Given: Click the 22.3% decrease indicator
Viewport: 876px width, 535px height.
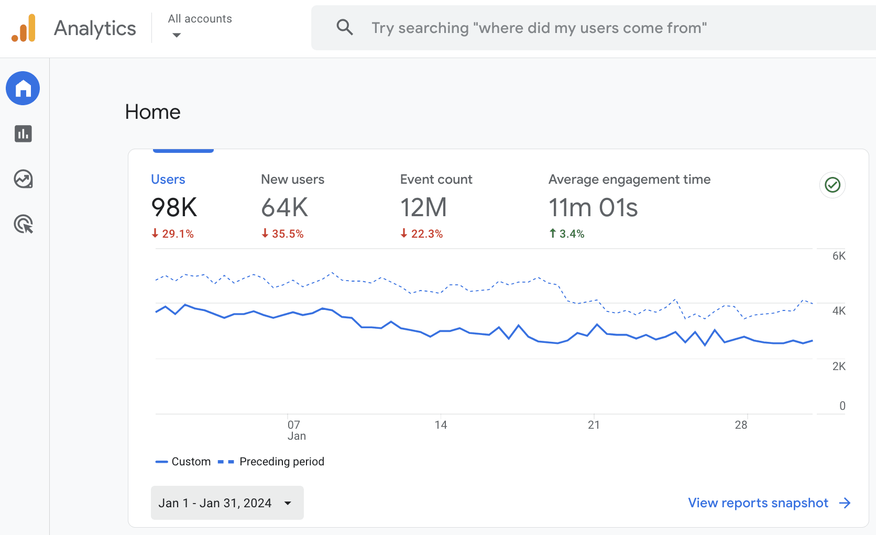Looking at the screenshot, I should [422, 234].
